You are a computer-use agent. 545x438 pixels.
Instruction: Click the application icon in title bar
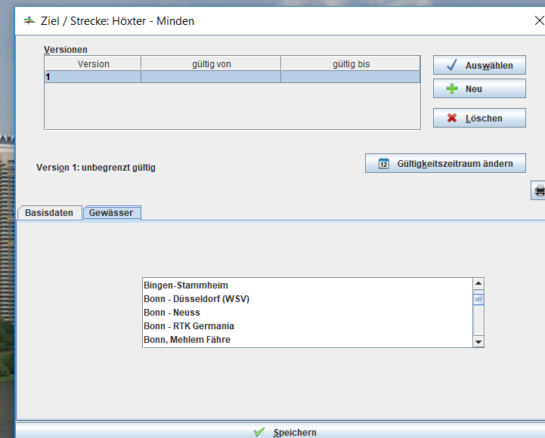point(30,21)
